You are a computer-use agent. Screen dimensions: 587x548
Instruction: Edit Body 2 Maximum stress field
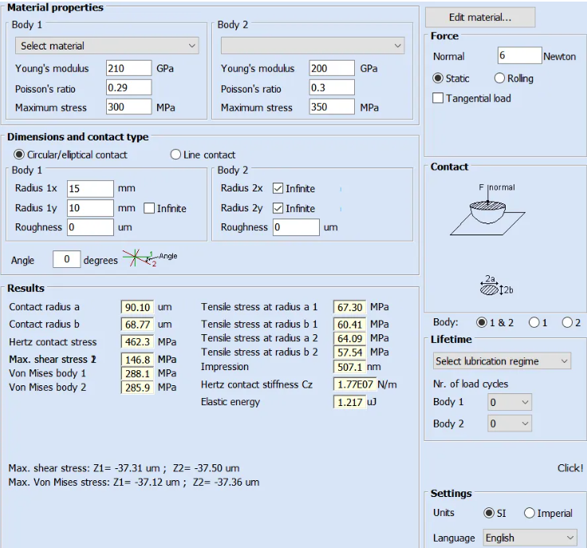pyautogui.click(x=332, y=107)
